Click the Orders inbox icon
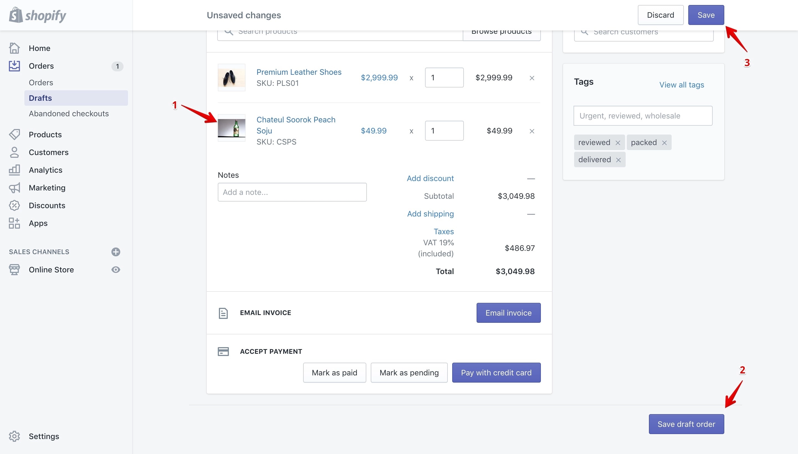Screen dimensions: 798x454 click(x=14, y=66)
